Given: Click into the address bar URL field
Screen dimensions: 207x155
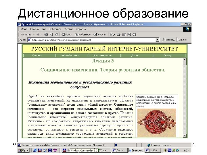Looking at the screenshot, I should click(x=93, y=40).
